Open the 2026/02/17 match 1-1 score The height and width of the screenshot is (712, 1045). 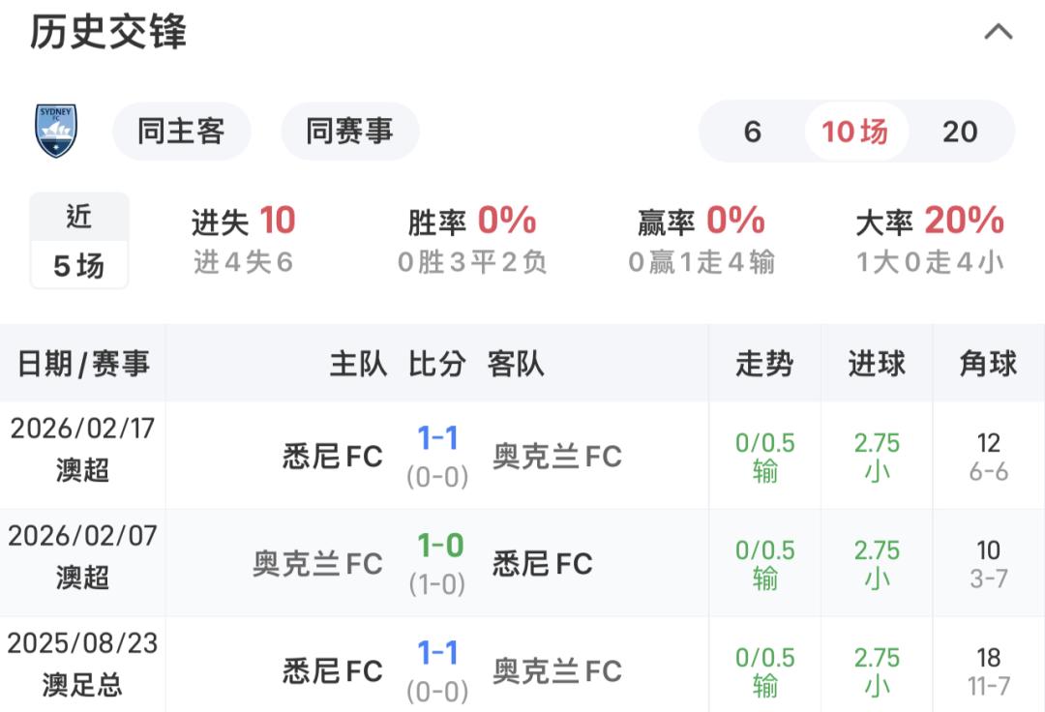(x=437, y=440)
